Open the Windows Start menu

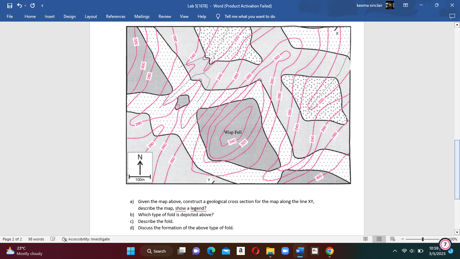(131, 251)
